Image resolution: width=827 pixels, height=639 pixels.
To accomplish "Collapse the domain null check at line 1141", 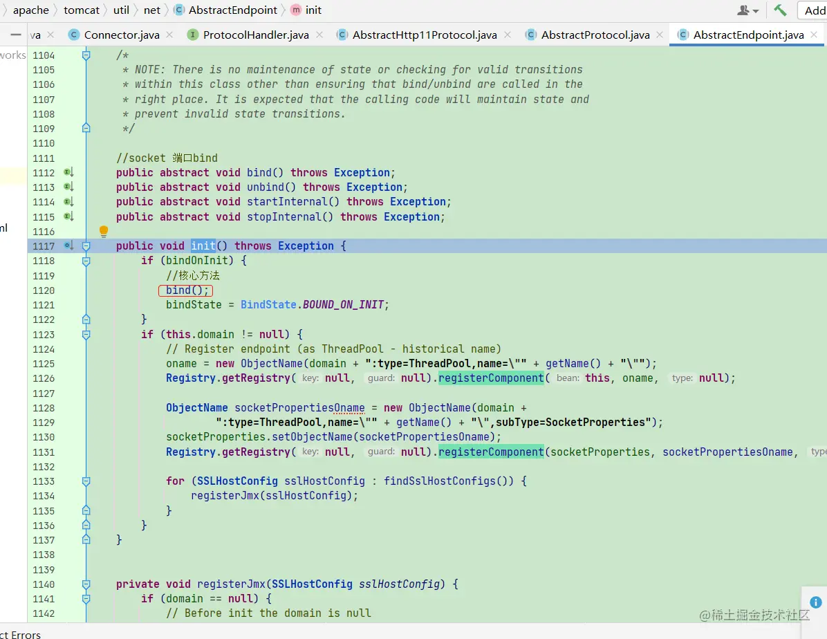I will coord(86,599).
